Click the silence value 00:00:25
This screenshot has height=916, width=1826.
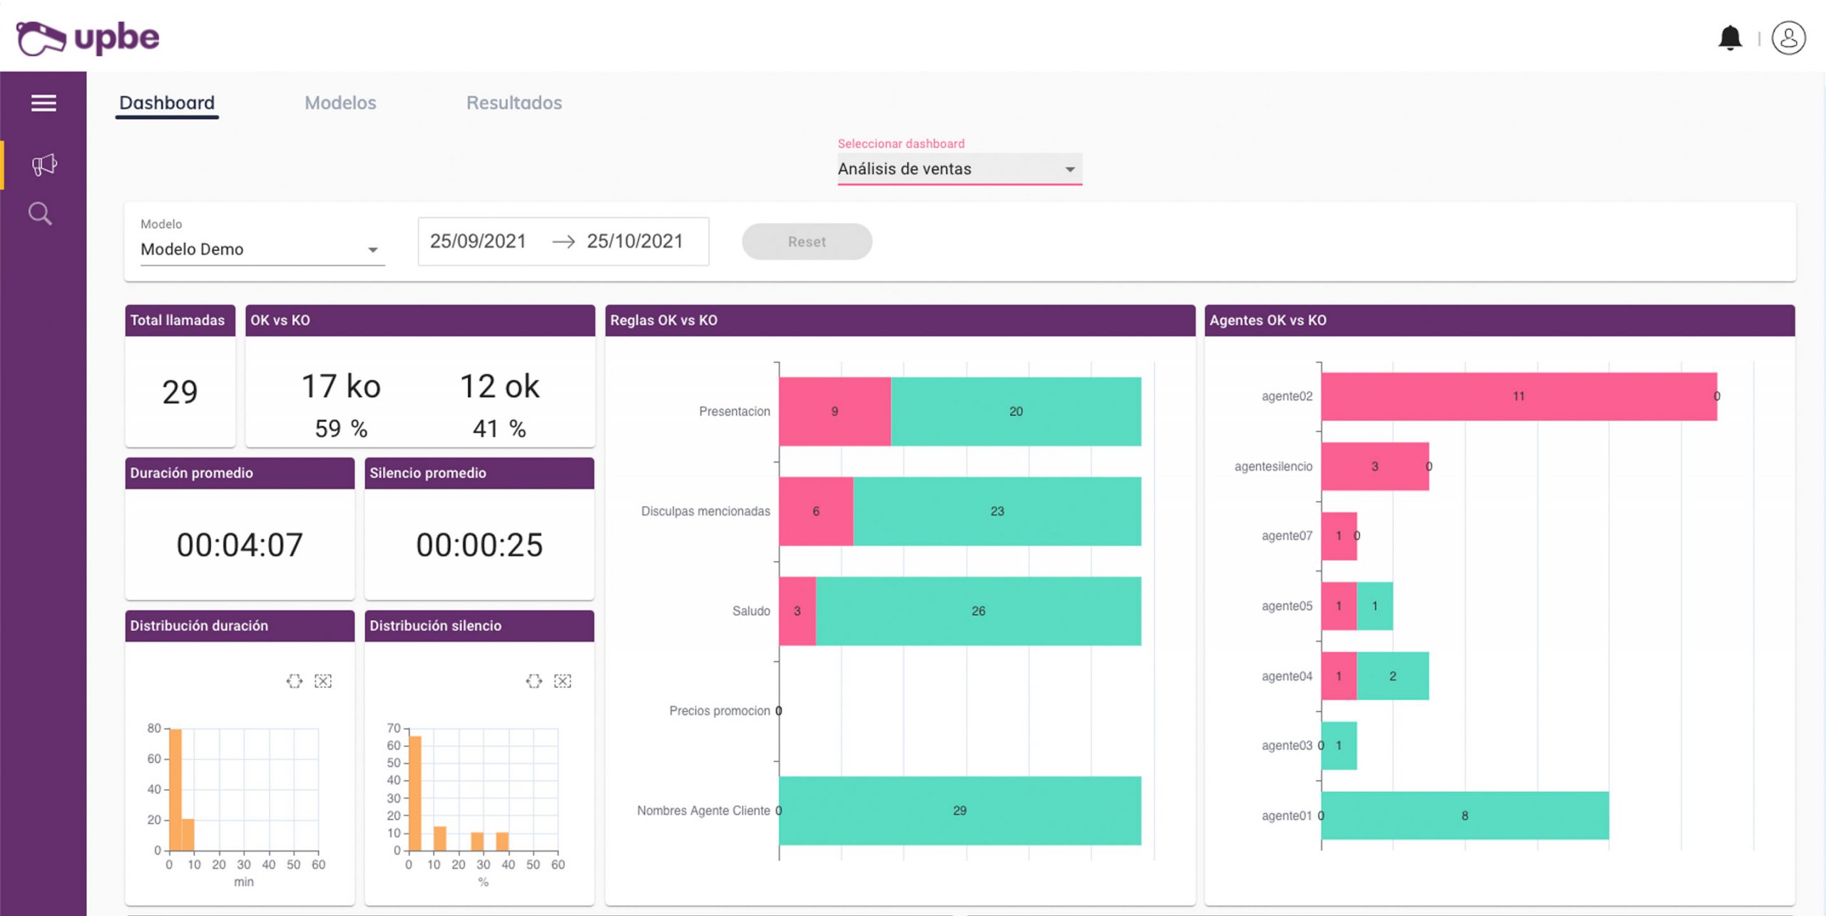(479, 545)
